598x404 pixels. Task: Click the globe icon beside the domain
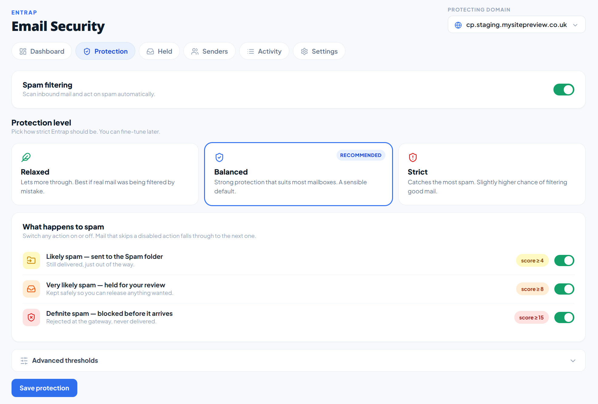point(458,25)
